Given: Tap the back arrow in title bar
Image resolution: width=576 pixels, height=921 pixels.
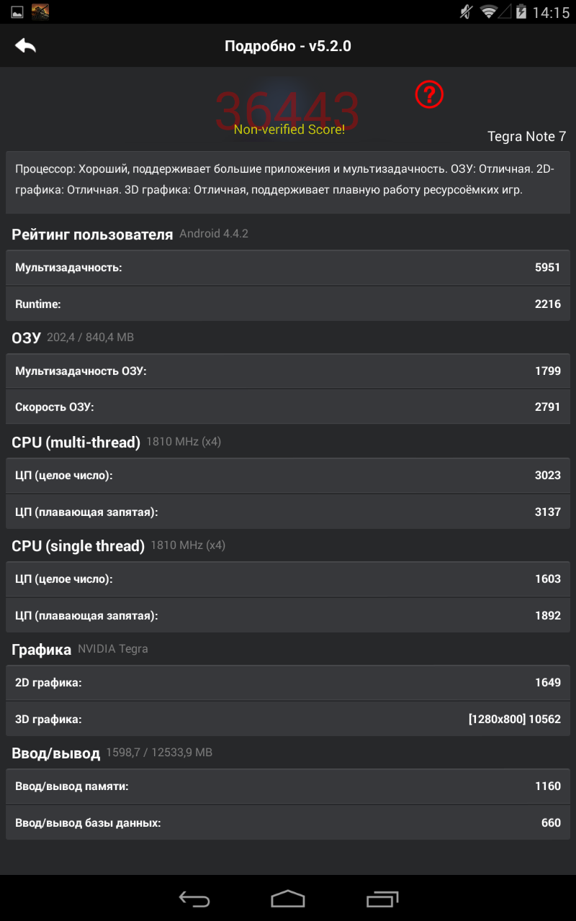Looking at the screenshot, I should click(25, 46).
